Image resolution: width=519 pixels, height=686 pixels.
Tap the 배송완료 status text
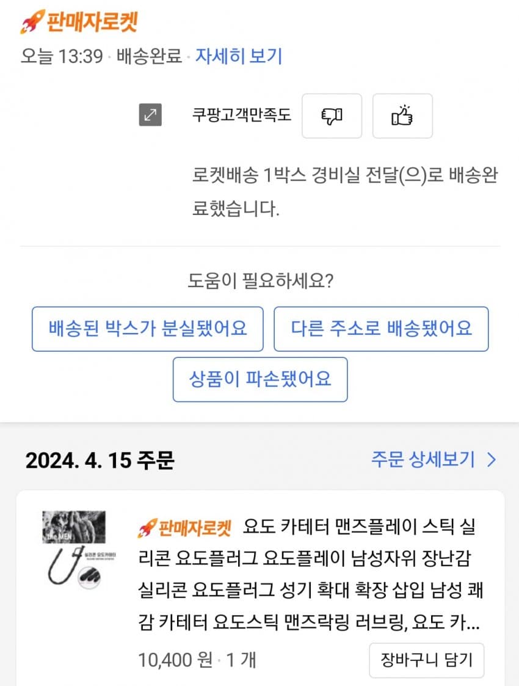[149, 56]
